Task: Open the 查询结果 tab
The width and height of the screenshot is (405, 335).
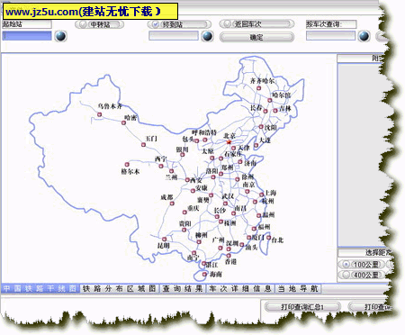Action: (x=183, y=289)
